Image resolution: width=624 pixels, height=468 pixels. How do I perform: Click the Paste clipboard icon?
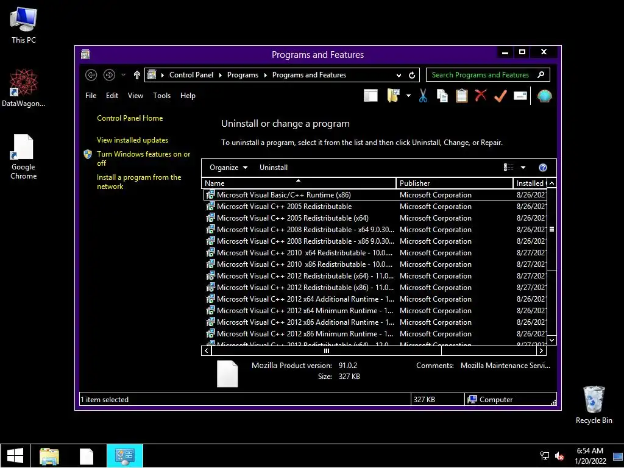coord(462,96)
